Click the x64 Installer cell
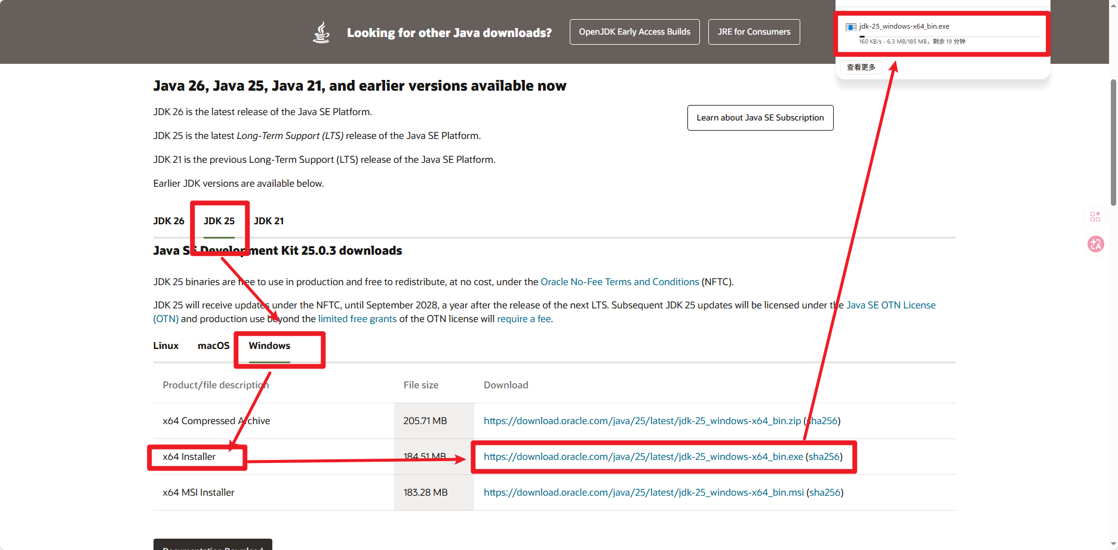The image size is (1118, 550). pyautogui.click(x=189, y=456)
